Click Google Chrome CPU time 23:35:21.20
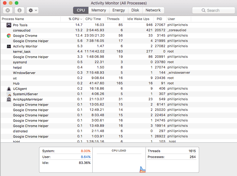Viewport: 237px width, 176px height. pos(94,36)
